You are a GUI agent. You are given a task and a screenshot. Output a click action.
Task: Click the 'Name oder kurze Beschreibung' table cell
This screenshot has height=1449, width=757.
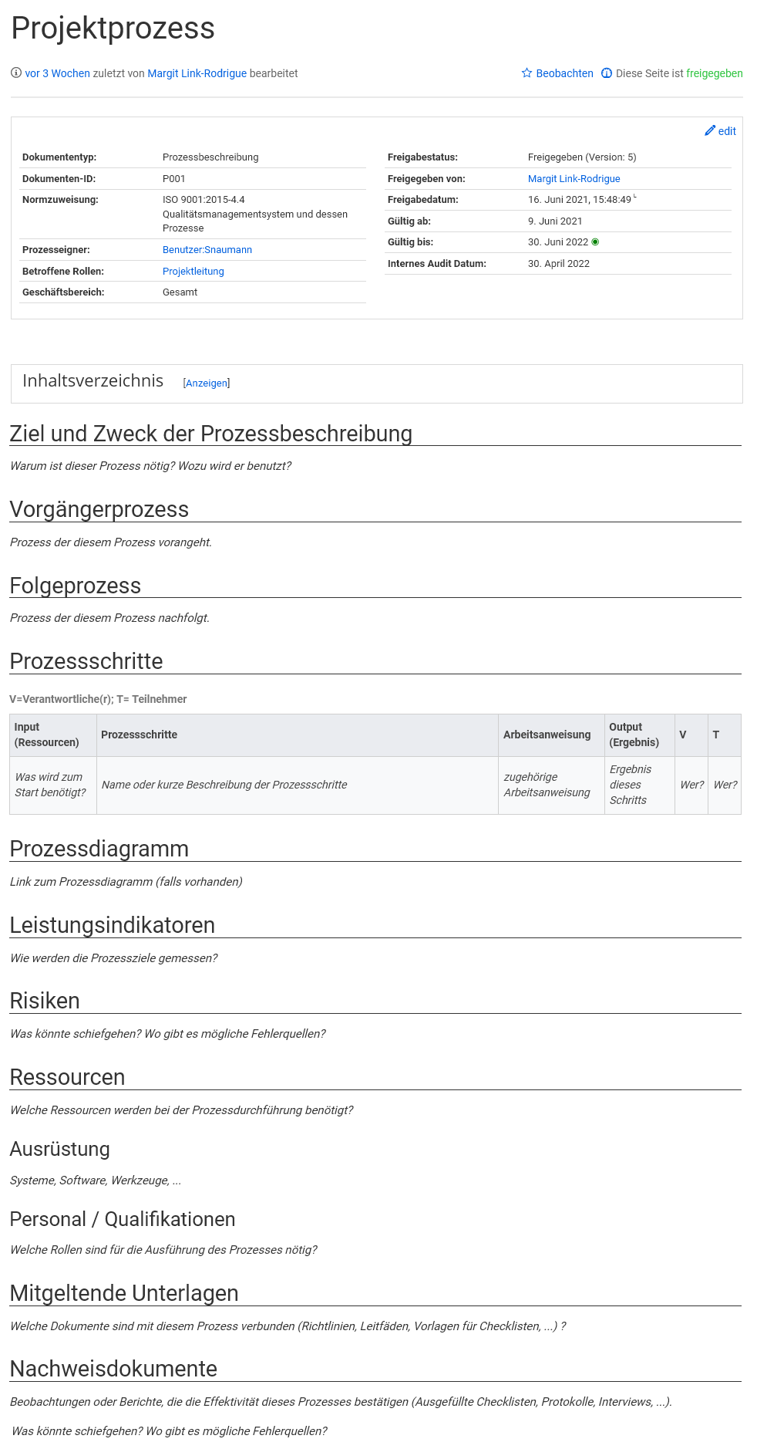[x=224, y=785]
